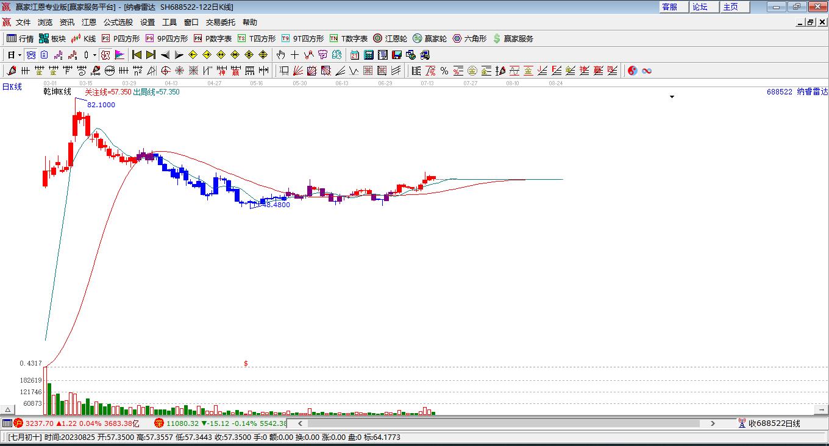Click the 客服 customer service button
829x446 pixels.
coord(674,7)
